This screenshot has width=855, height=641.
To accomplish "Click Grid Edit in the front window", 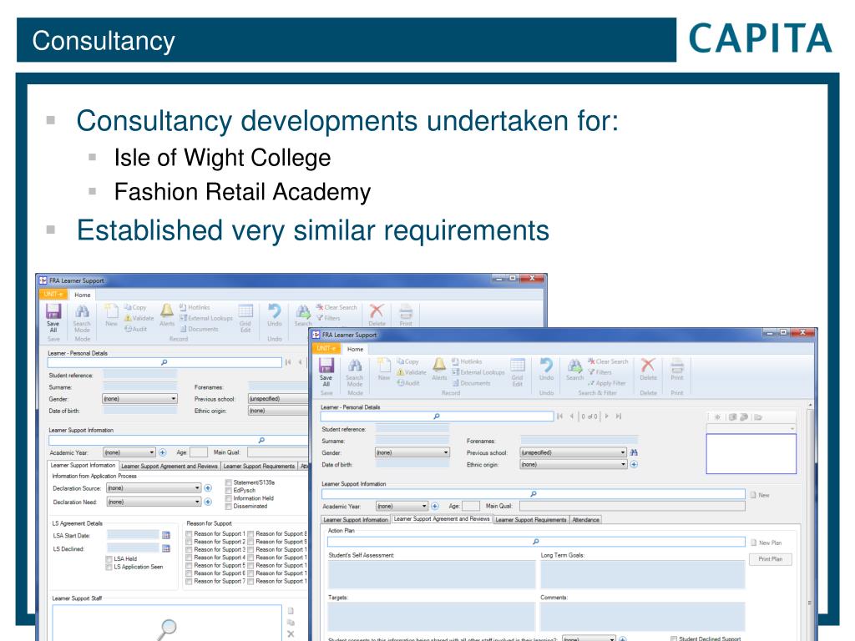I will coord(518,371).
